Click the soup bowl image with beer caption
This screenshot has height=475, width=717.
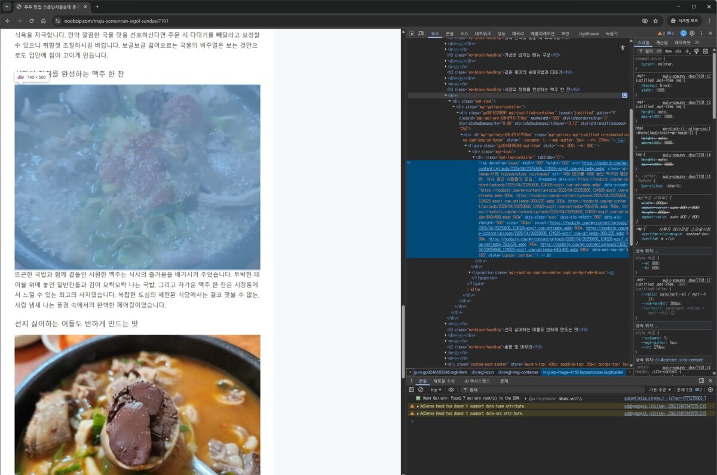coord(137,177)
